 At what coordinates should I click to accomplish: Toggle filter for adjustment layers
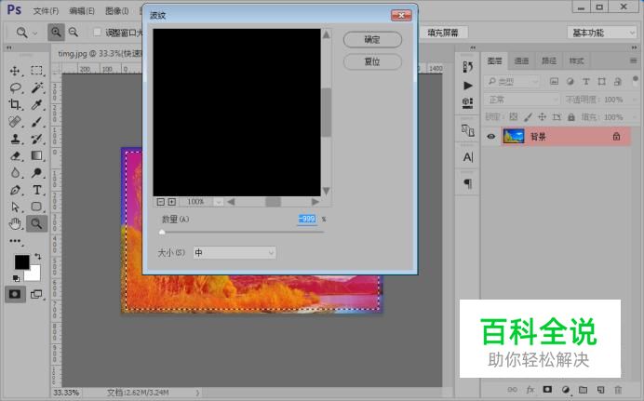point(570,82)
